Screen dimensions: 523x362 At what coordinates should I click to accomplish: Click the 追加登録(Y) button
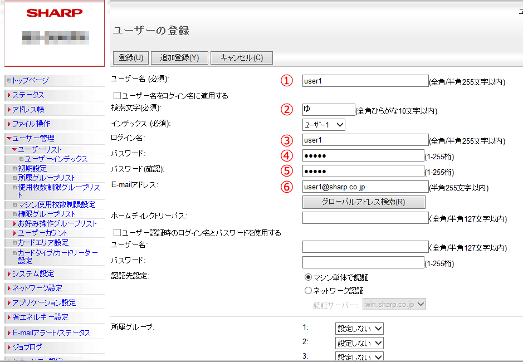coord(179,58)
